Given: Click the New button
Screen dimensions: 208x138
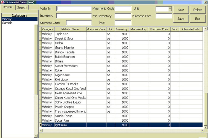Looking at the screenshot, I should [x=181, y=10].
